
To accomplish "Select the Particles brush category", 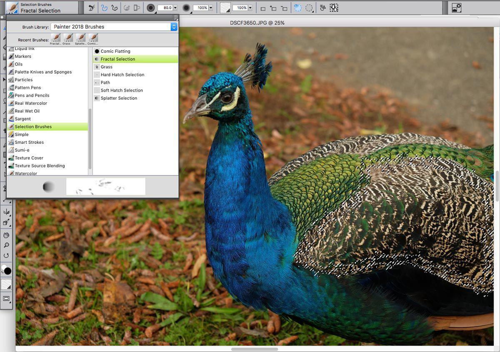I will pyautogui.click(x=47, y=80).
